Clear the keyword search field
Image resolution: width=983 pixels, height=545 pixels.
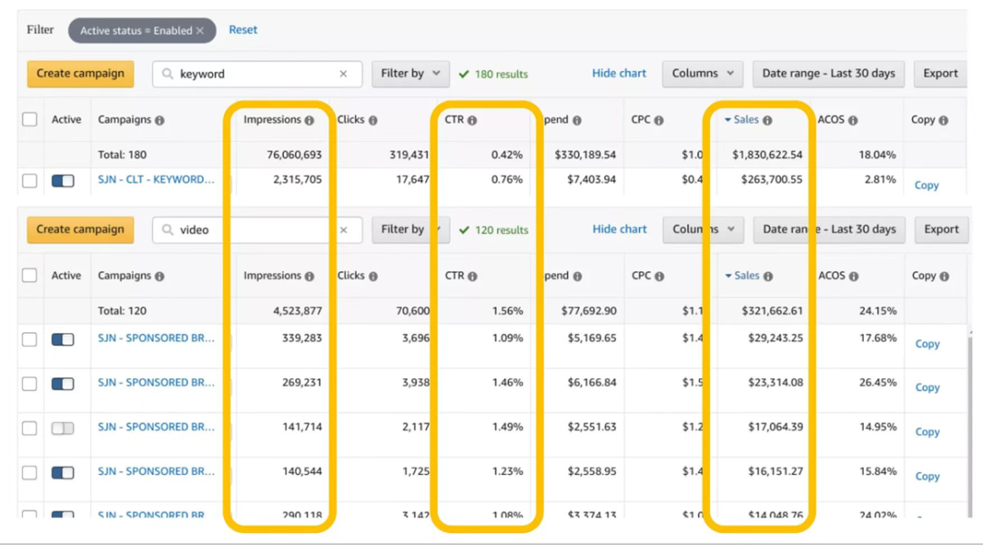pyautogui.click(x=343, y=74)
